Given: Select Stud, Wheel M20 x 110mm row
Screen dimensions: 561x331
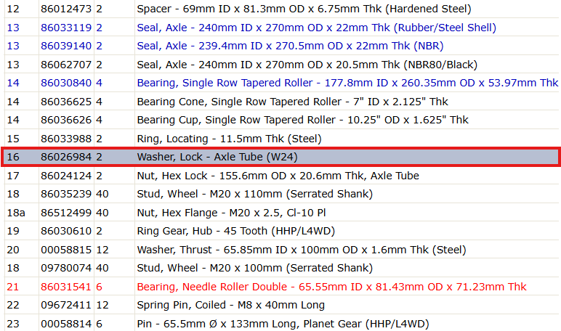Looking at the screenshot, I should (281, 194).
